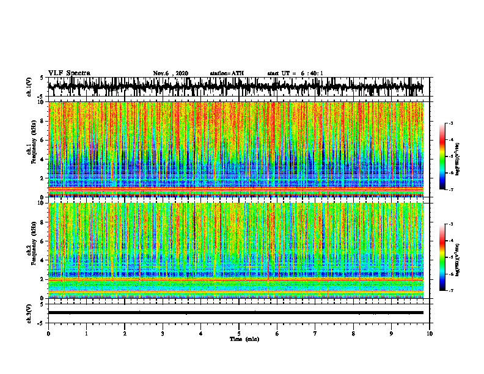Viewport: 484px width, 374px height.
Task: Click the ch.1(V) top tick label "5"
Action: point(42,78)
